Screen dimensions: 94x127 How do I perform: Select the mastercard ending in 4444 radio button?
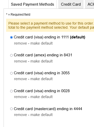[11, 109]
